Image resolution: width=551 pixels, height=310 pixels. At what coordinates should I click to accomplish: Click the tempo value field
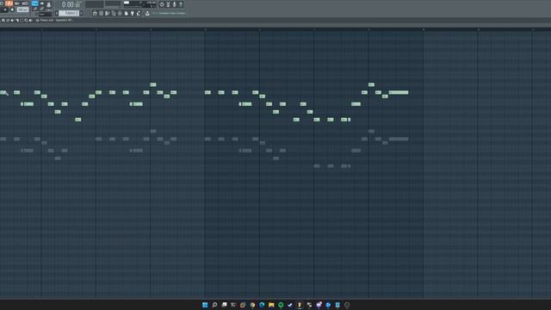tap(23, 9)
